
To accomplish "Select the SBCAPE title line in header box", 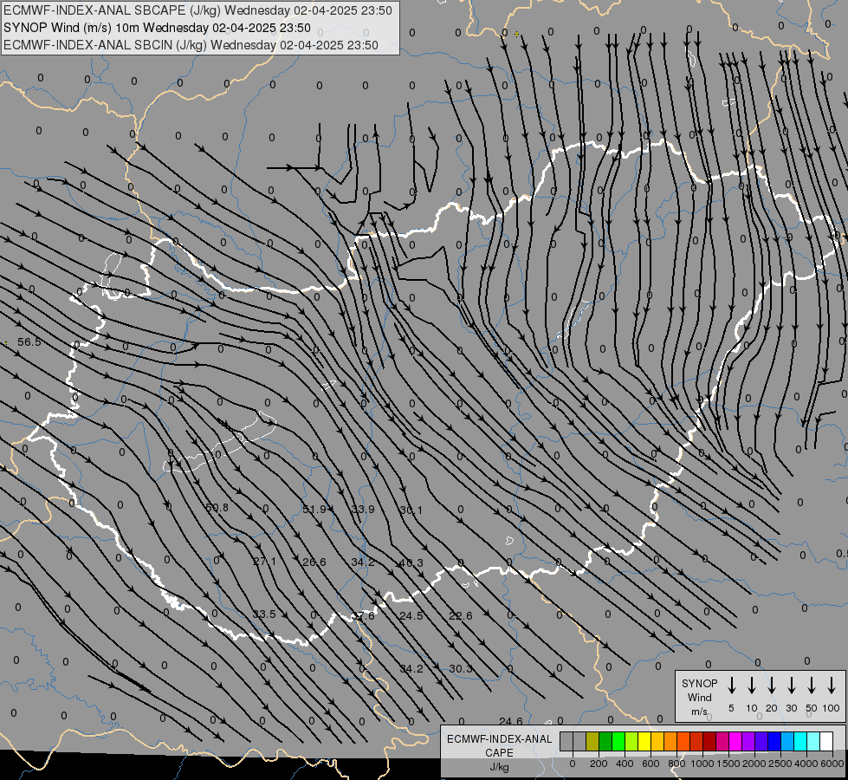I will (197, 10).
